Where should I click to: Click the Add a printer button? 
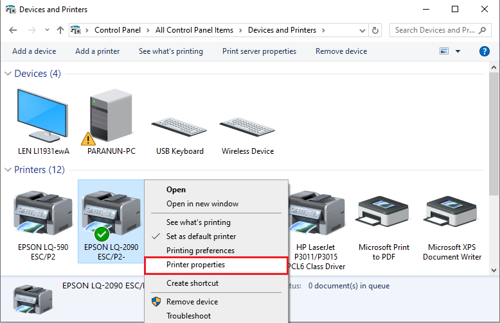tap(97, 51)
